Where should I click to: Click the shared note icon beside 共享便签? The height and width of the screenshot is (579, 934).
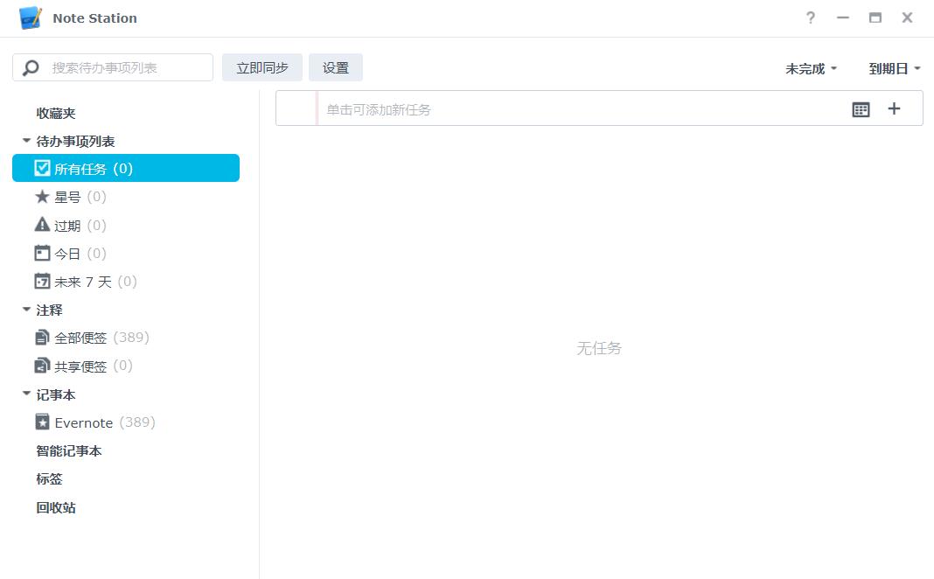click(42, 365)
